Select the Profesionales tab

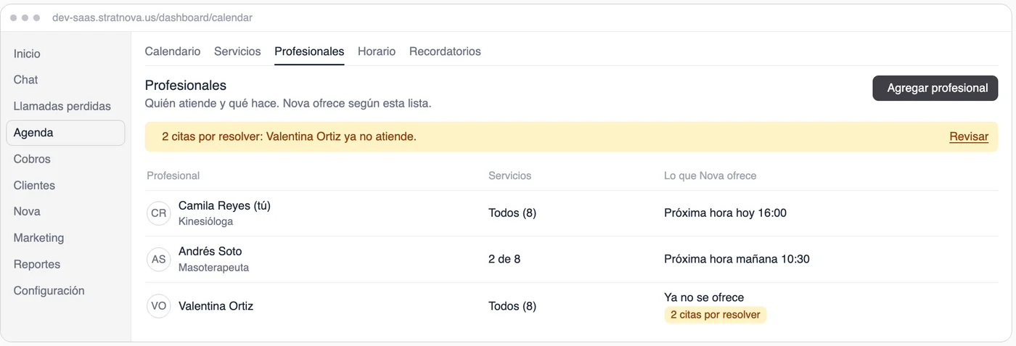point(309,52)
